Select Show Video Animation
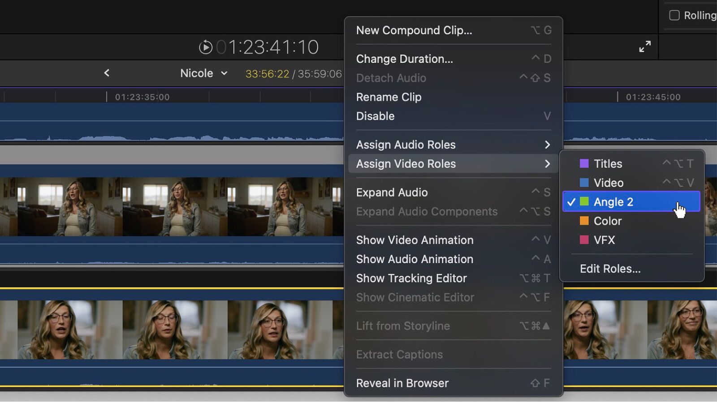The image size is (717, 403). click(415, 240)
